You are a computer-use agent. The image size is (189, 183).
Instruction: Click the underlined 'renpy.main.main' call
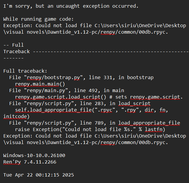37,84
